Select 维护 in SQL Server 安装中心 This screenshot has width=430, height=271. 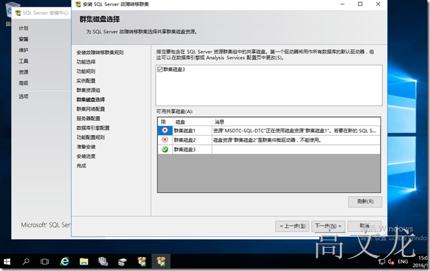pyautogui.click(x=23, y=50)
